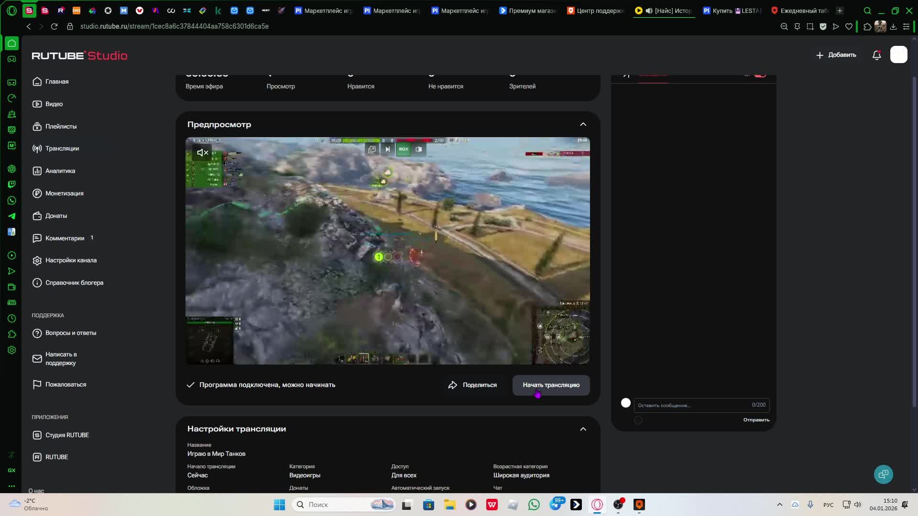Switch to the Купить LESTA tab
Viewport: 918px width, 516px height.
732,11
